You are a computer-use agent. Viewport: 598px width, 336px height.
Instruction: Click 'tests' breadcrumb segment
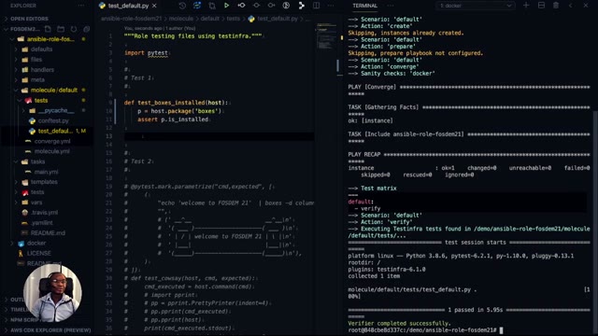point(233,19)
